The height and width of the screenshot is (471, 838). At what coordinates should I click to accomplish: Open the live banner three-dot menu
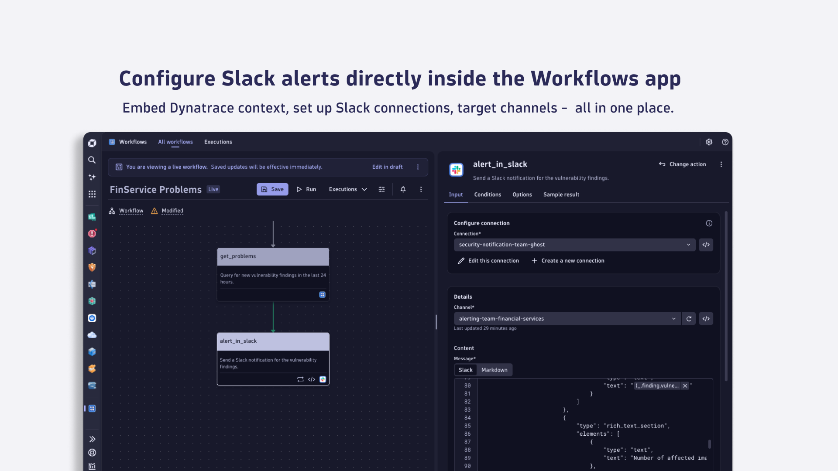tap(418, 167)
